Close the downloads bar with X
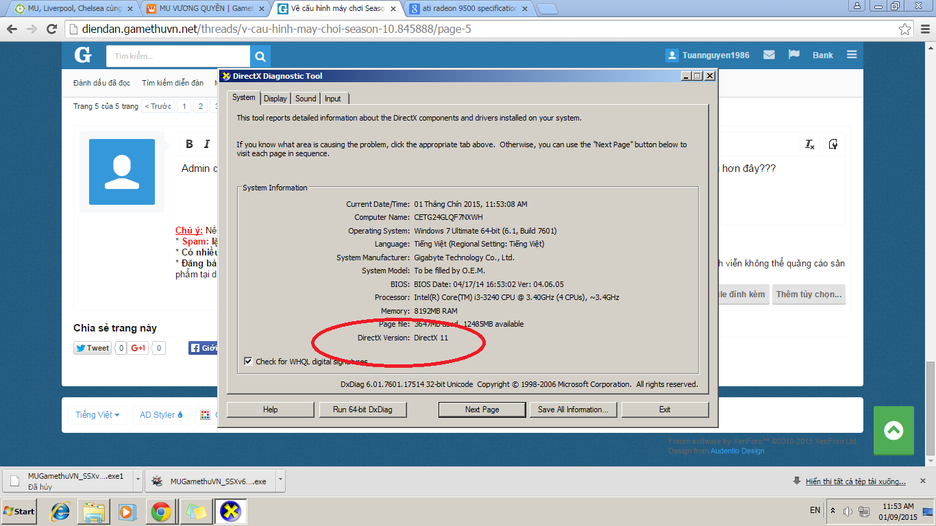This screenshot has width=936, height=526. [923, 481]
